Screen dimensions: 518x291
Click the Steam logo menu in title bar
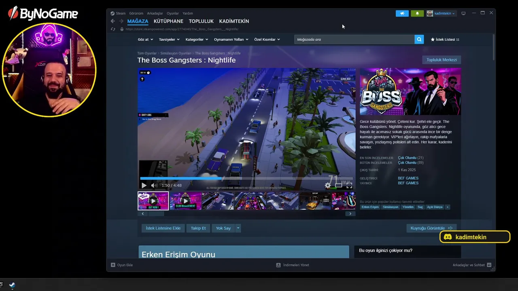coord(118,13)
